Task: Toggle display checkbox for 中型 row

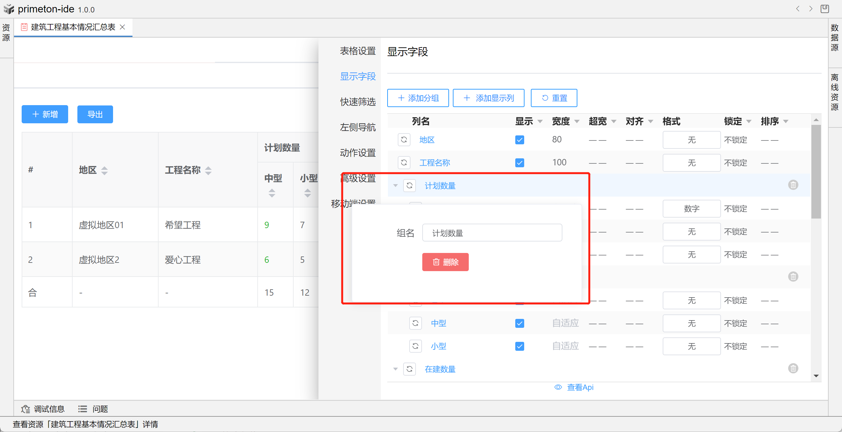Action: tap(519, 323)
